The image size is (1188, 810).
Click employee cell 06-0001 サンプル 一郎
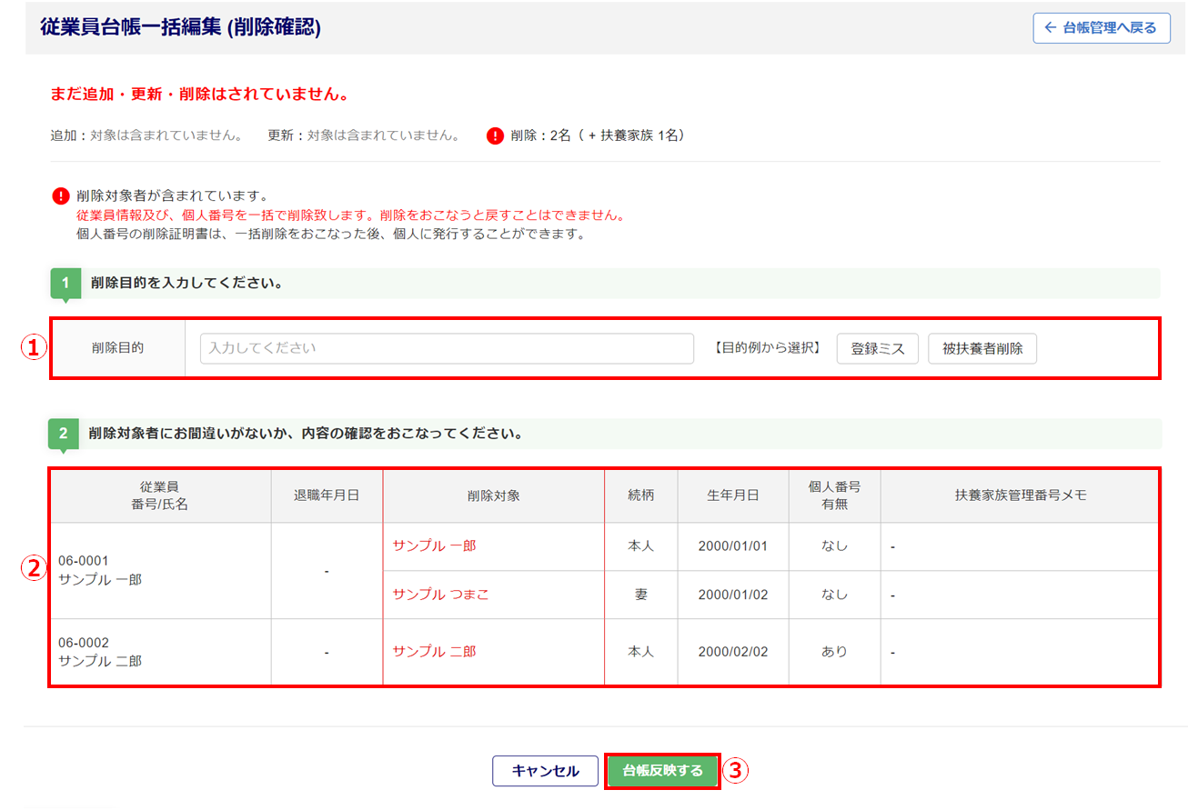100,570
